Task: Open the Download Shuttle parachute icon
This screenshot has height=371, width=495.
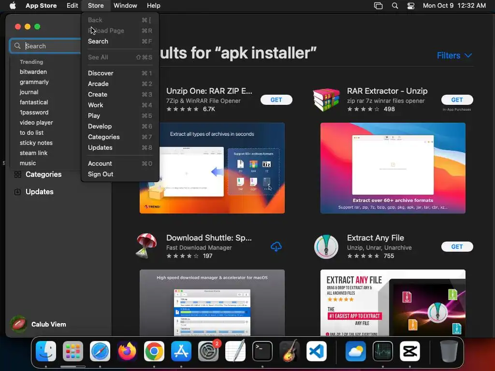Action: (x=146, y=246)
